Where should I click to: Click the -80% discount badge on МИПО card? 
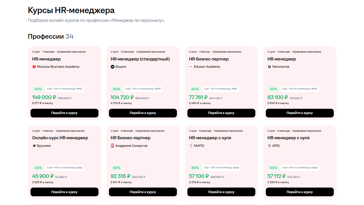point(195,168)
